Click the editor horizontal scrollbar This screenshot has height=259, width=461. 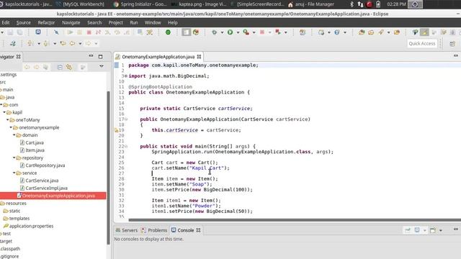coord(295,220)
